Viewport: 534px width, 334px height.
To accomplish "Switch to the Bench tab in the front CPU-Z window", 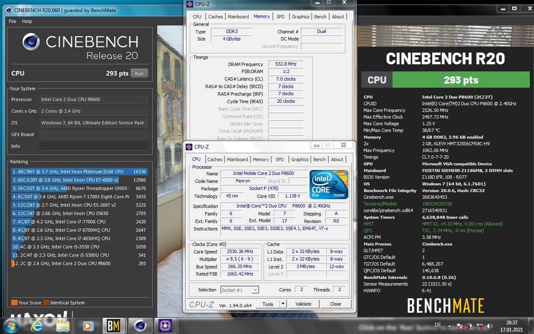I will click(x=320, y=159).
